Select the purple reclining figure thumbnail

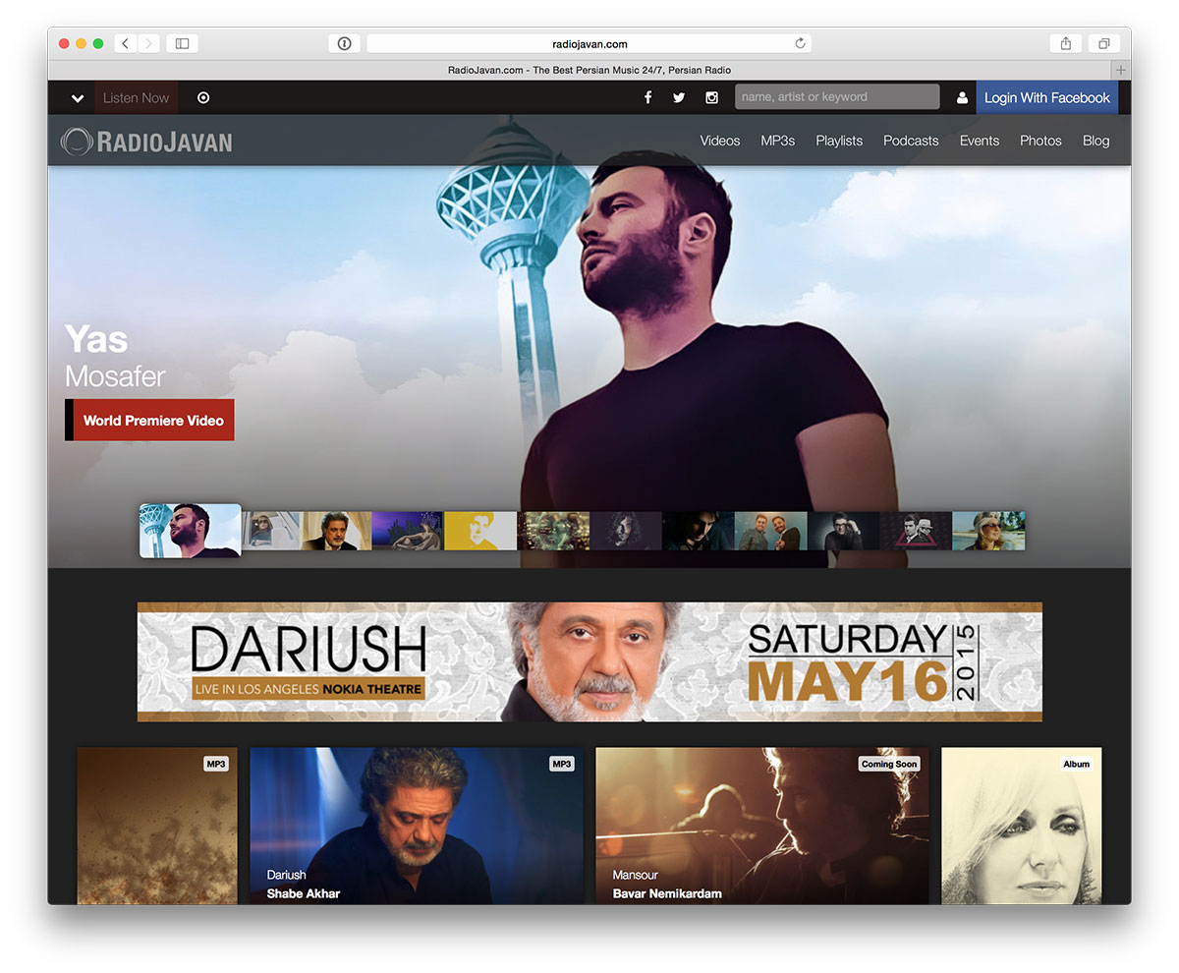point(408,531)
